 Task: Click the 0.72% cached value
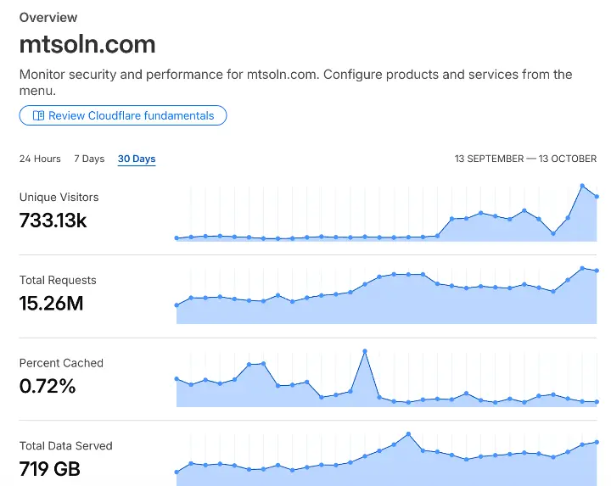point(48,387)
